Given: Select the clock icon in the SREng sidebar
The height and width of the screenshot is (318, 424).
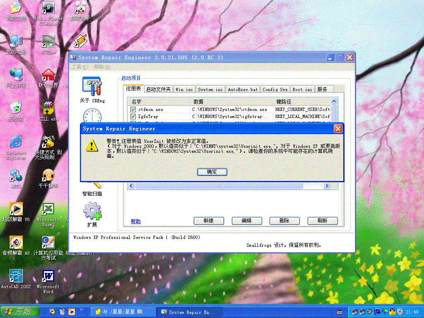Looking at the screenshot, I should point(92,116).
